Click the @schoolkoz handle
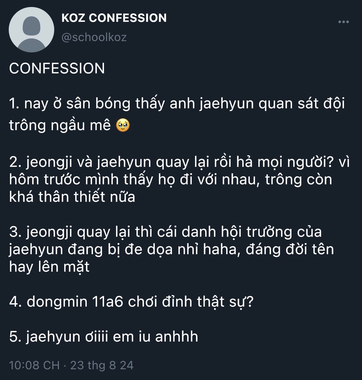The image size is (362, 380). click(94, 37)
